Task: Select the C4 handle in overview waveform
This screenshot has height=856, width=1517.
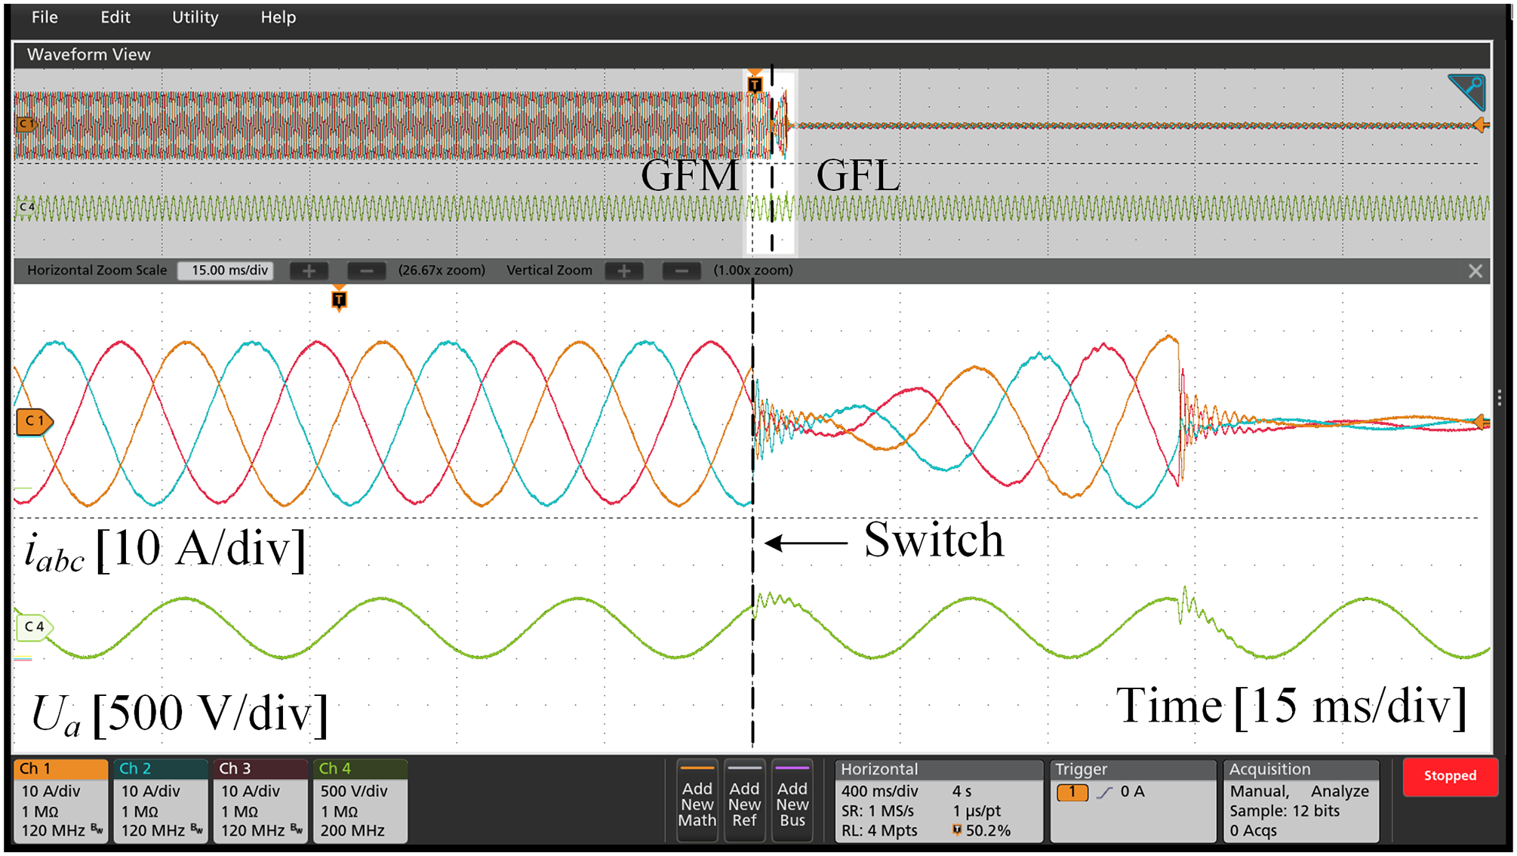Action: pyautogui.click(x=26, y=206)
